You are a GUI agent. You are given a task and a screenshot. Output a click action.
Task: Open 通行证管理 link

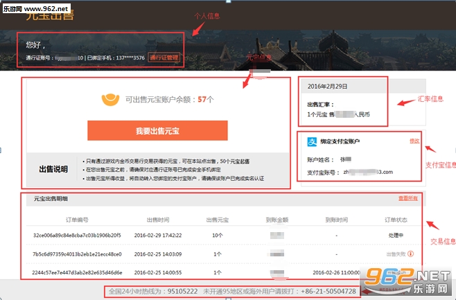click(164, 58)
